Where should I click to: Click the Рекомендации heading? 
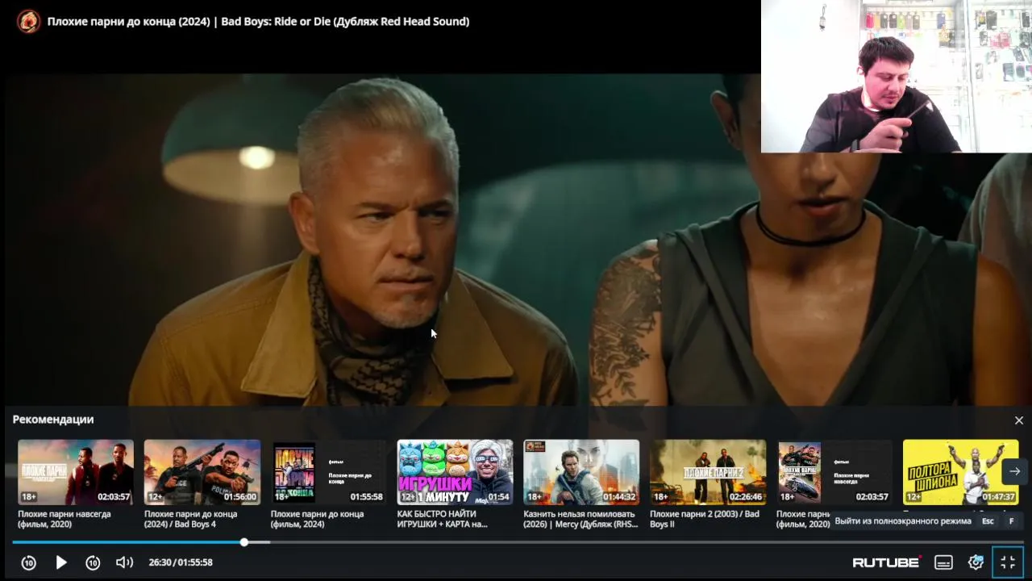click(x=53, y=420)
